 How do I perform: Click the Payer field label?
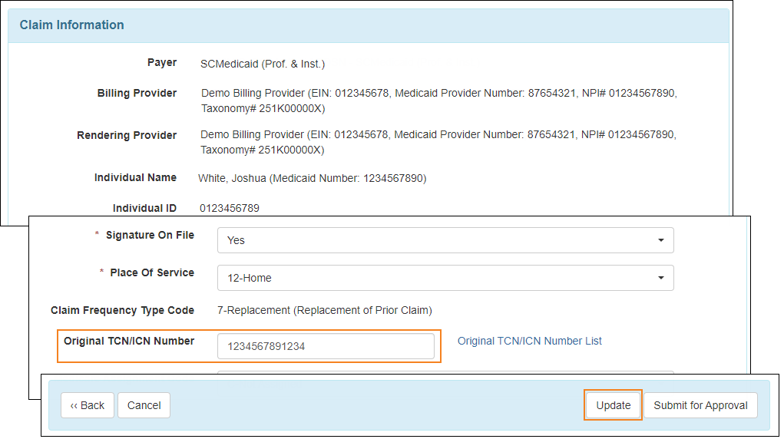pyautogui.click(x=162, y=63)
